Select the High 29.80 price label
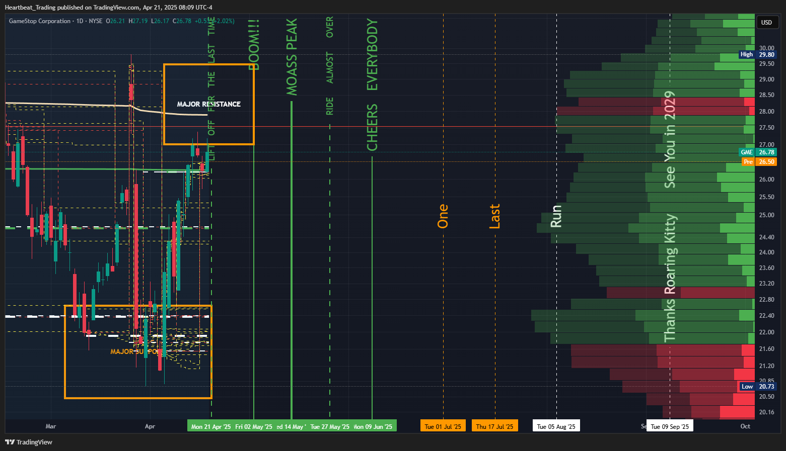Viewport: 786px width, 451px height. coord(757,54)
